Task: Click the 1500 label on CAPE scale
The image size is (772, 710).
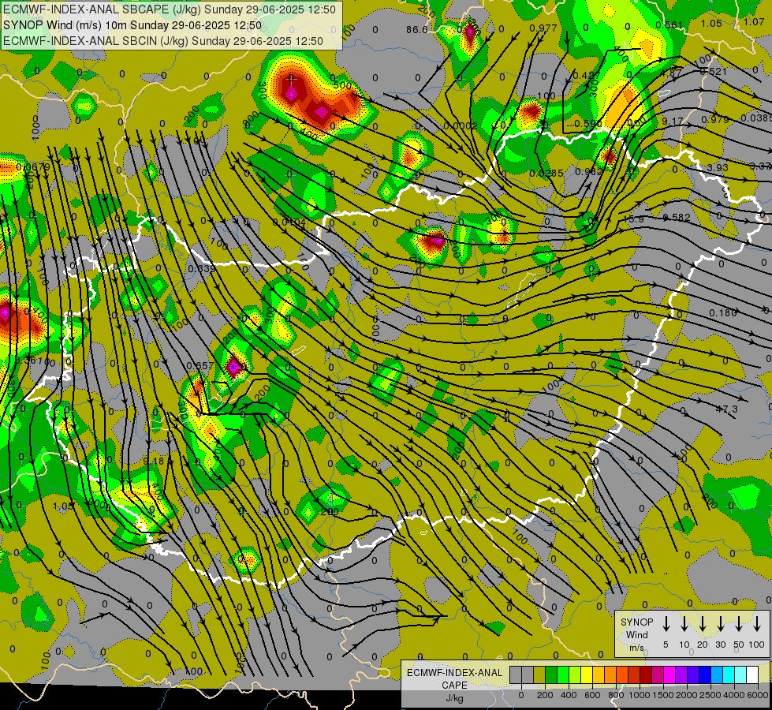Action: pyautogui.click(x=663, y=695)
